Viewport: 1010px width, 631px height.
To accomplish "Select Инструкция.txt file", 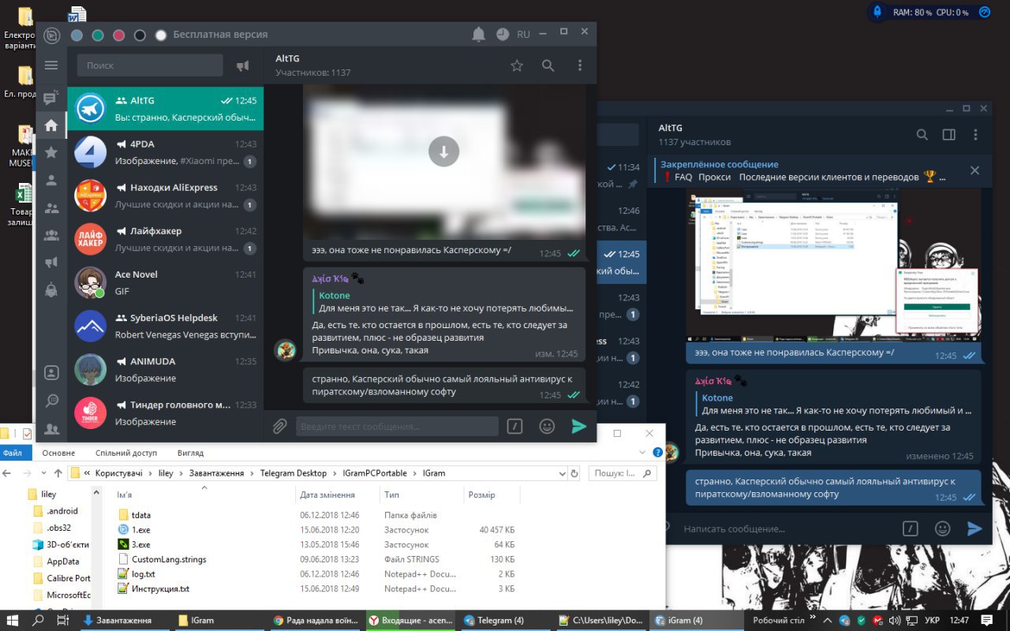I will [x=160, y=588].
